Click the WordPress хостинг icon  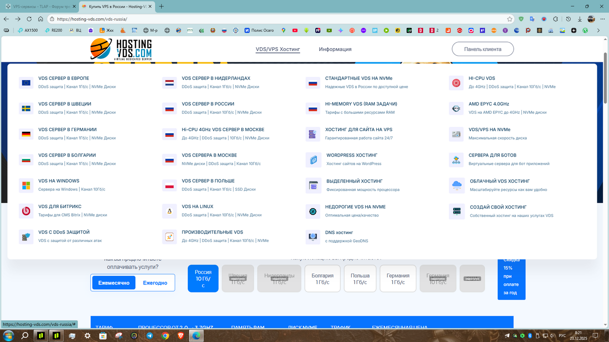313,160
